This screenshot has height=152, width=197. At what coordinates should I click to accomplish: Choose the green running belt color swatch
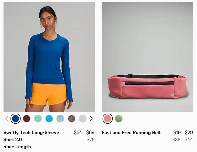coord(119,119)
